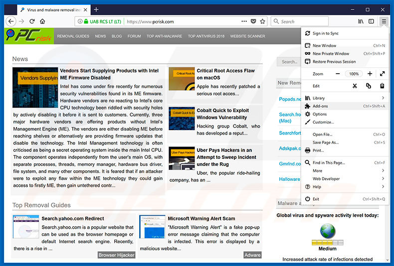Expand the More submenu
Image resolution: width=394 pixels, height=266 pixels.
click(345, 171)
